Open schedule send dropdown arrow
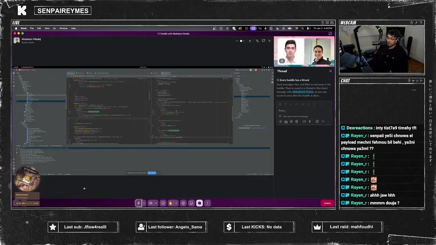This screenshot has width=436, height=245. pos(328,121)
